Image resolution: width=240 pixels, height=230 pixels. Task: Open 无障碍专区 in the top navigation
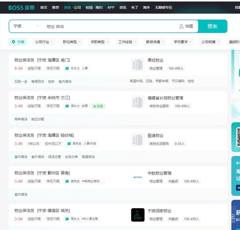click(x=163, y=7)
